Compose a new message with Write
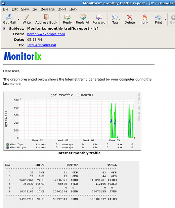 [27, 19]
